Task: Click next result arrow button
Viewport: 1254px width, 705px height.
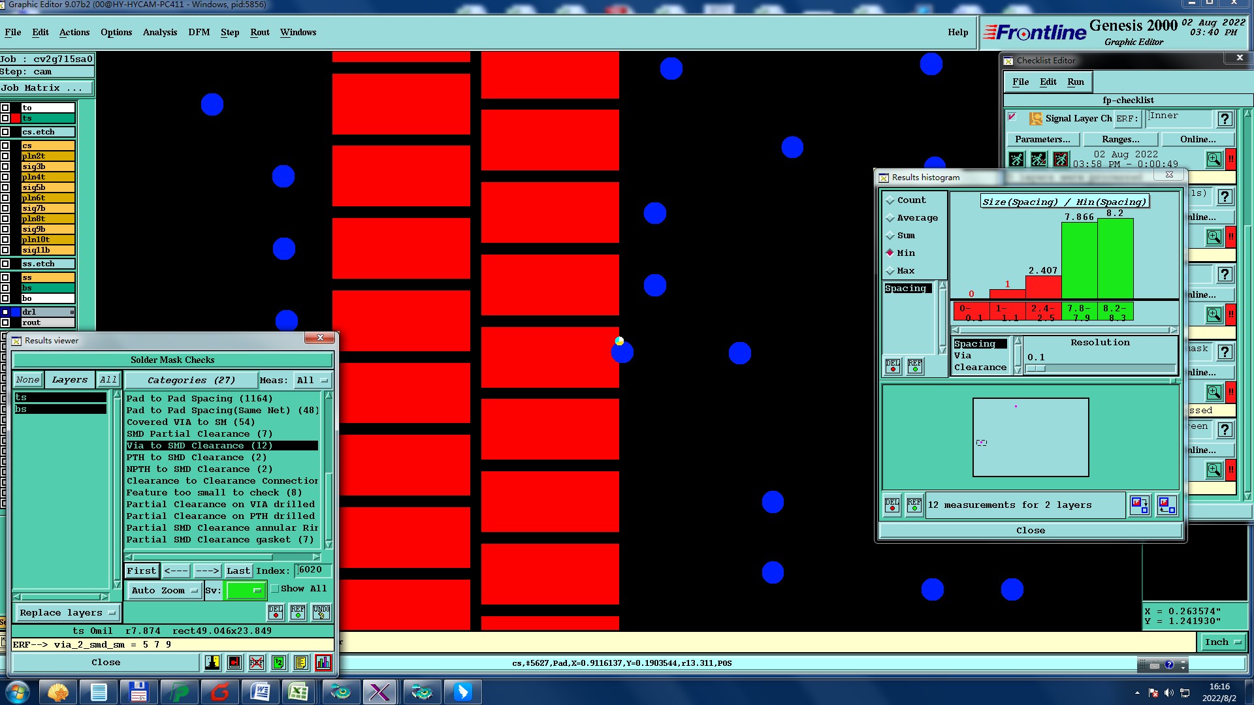Action: click(207, 571)
